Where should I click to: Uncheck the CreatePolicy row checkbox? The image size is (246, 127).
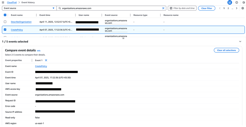pyautogui.click(x=5, y=30)
